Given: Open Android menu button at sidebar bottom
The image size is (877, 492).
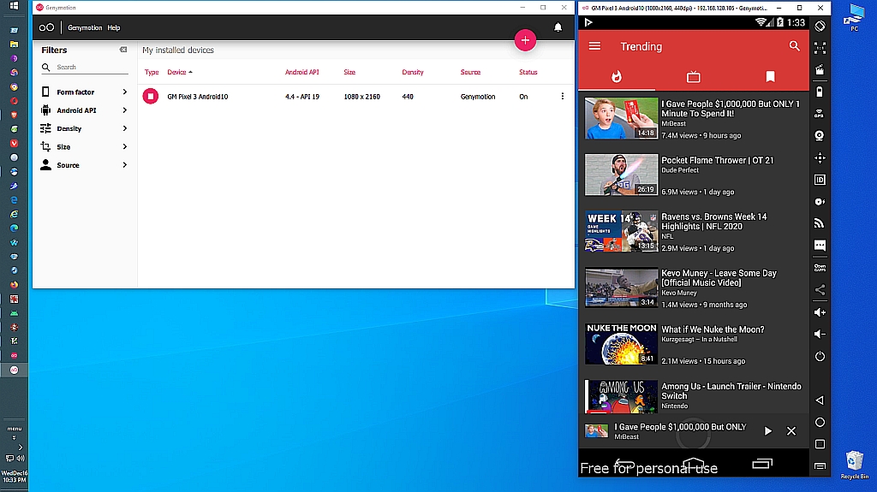Looking at the screenshot, I should (820, 466).
